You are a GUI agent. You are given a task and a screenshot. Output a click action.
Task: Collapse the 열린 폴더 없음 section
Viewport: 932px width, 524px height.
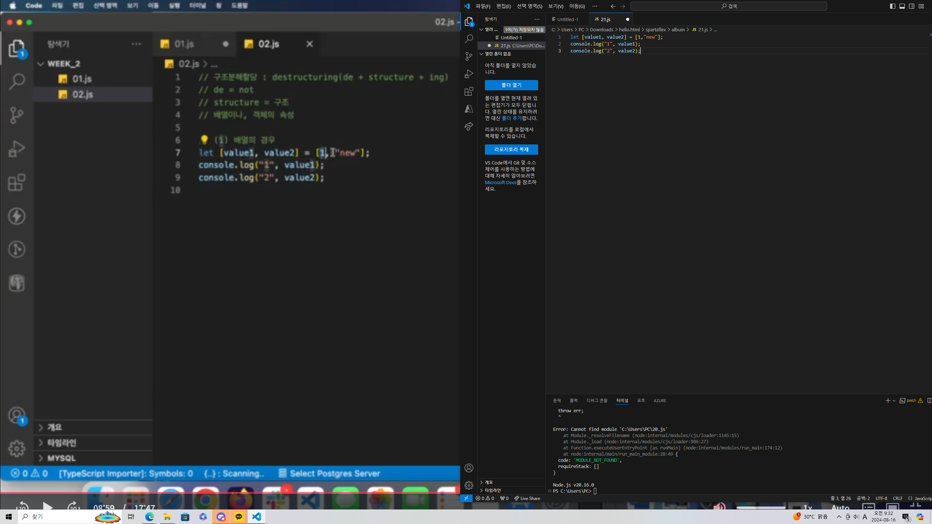(511, 54)
